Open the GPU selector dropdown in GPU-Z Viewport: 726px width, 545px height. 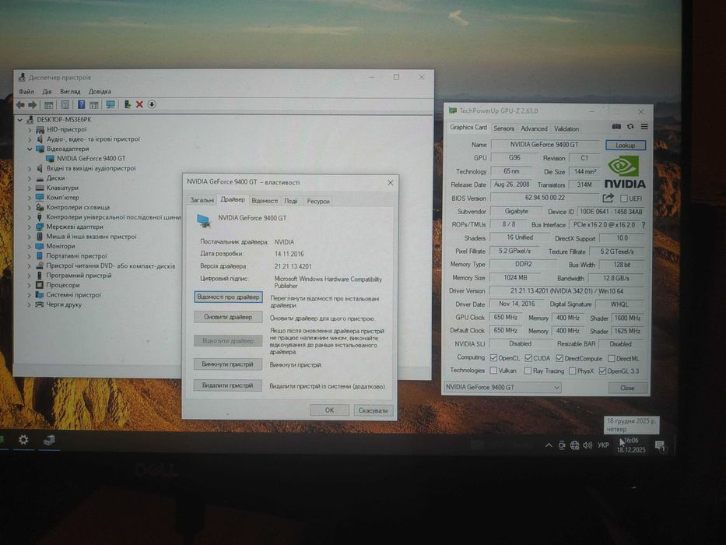pos(503,387)
